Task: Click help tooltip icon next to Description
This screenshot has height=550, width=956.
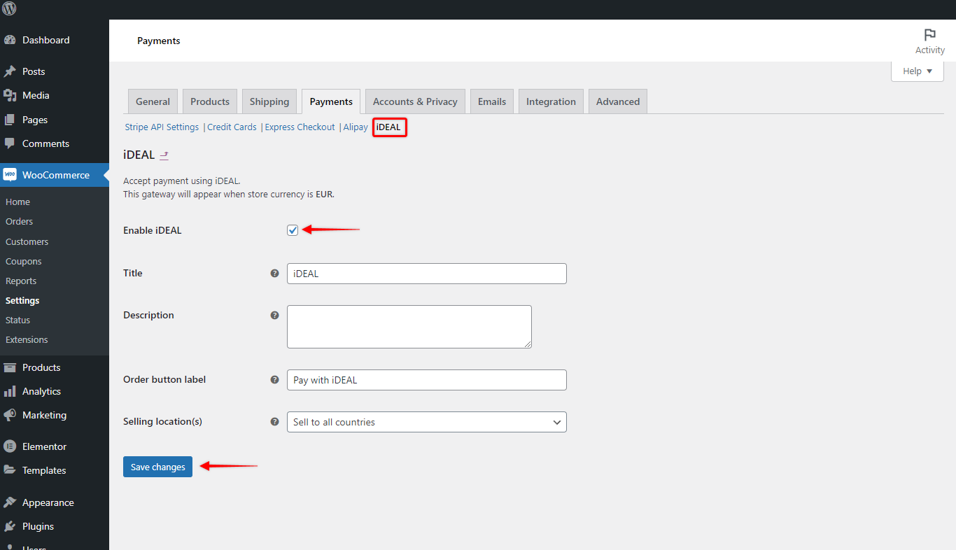Action: pyautogui.click(x=275, y=316)
